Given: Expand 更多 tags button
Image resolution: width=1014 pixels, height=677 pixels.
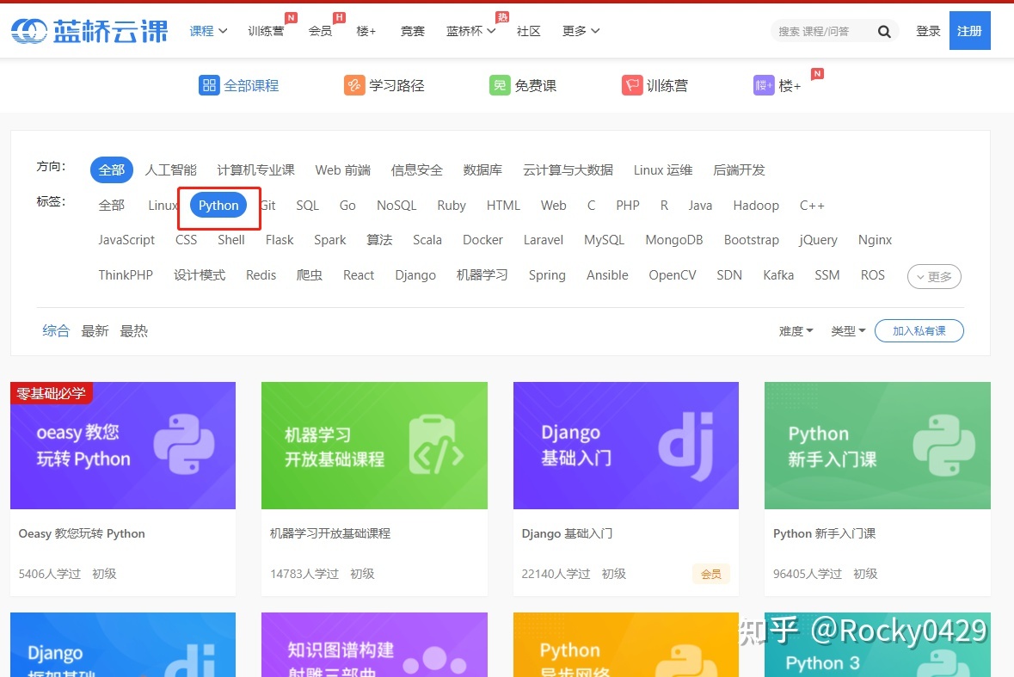Looking at the screenshot, I should 934,277.
